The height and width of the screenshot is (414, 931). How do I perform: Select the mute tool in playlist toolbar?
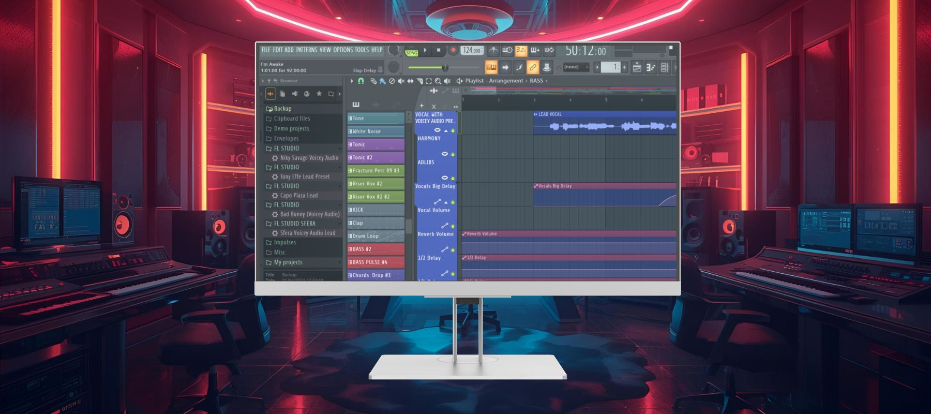[401, 81]
